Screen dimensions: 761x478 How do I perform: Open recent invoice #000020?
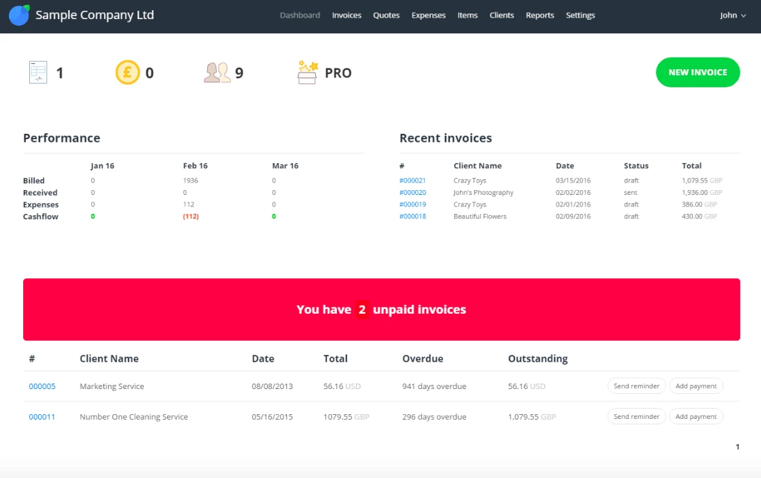412,193
